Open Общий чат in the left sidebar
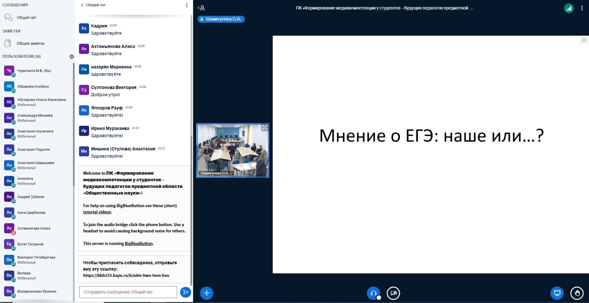This screenshot has width=589, height=303. (x=26, y=18)
